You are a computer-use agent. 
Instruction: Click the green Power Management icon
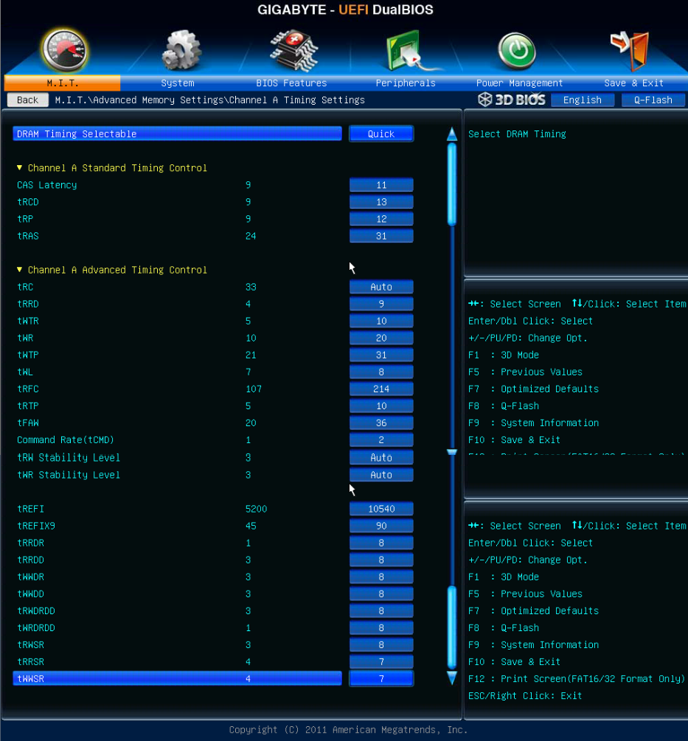(517, 51)
